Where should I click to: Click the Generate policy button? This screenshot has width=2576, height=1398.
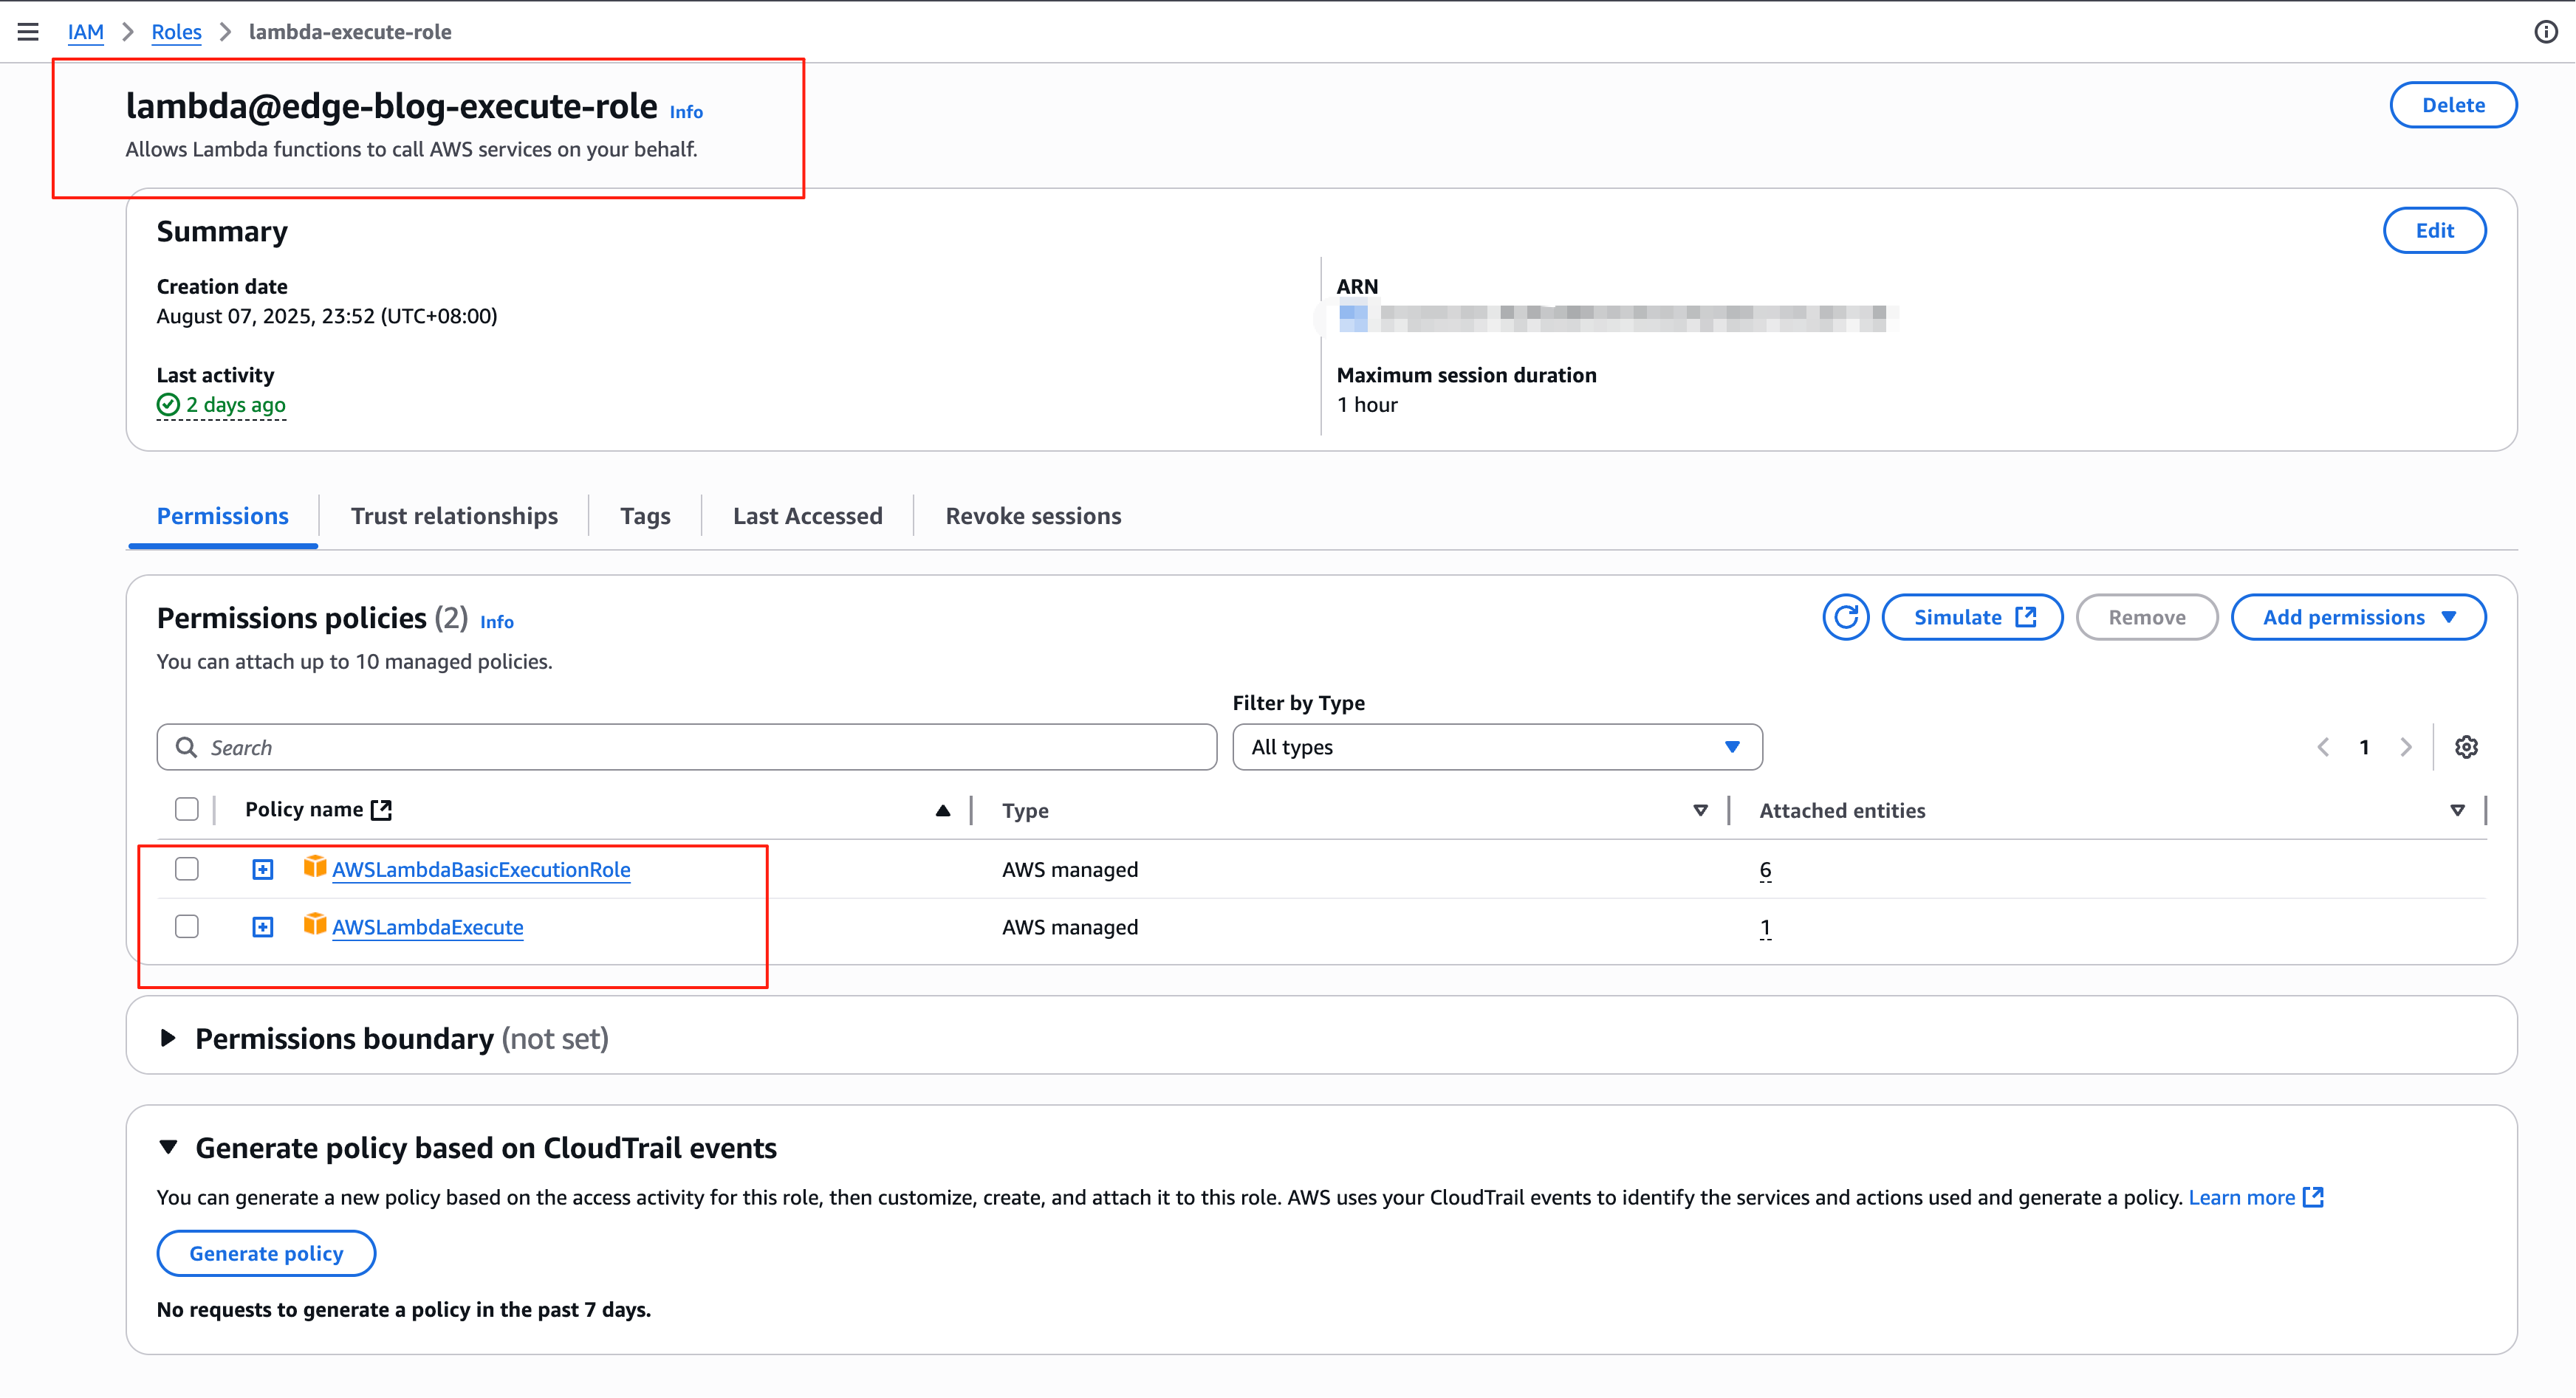tap(266, 1253)
